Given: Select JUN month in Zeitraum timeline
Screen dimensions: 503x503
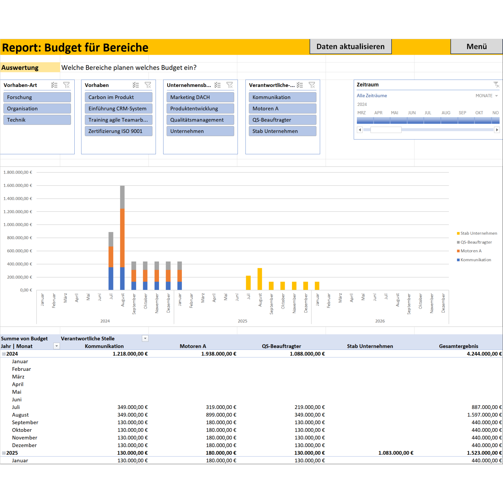Looking at the screenshot, I should tap(412, 120).
